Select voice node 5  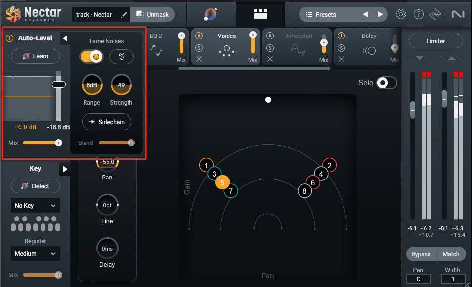click(x=222, y=182)
